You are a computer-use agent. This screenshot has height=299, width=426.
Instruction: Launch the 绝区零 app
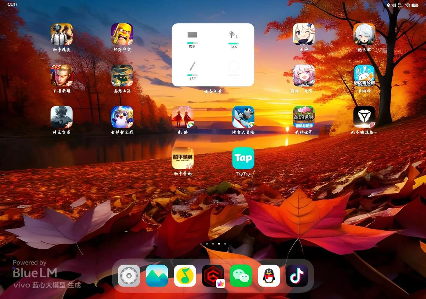pyautogui.click(x=364, y=34)
